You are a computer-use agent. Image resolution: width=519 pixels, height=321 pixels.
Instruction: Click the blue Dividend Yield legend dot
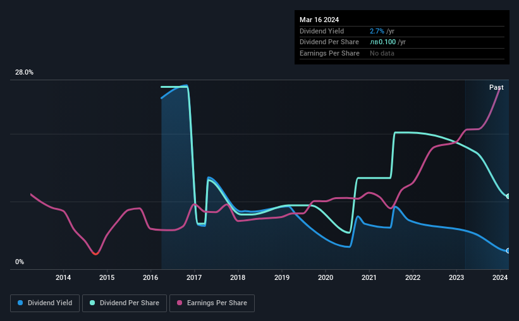[x=20, y=303]
